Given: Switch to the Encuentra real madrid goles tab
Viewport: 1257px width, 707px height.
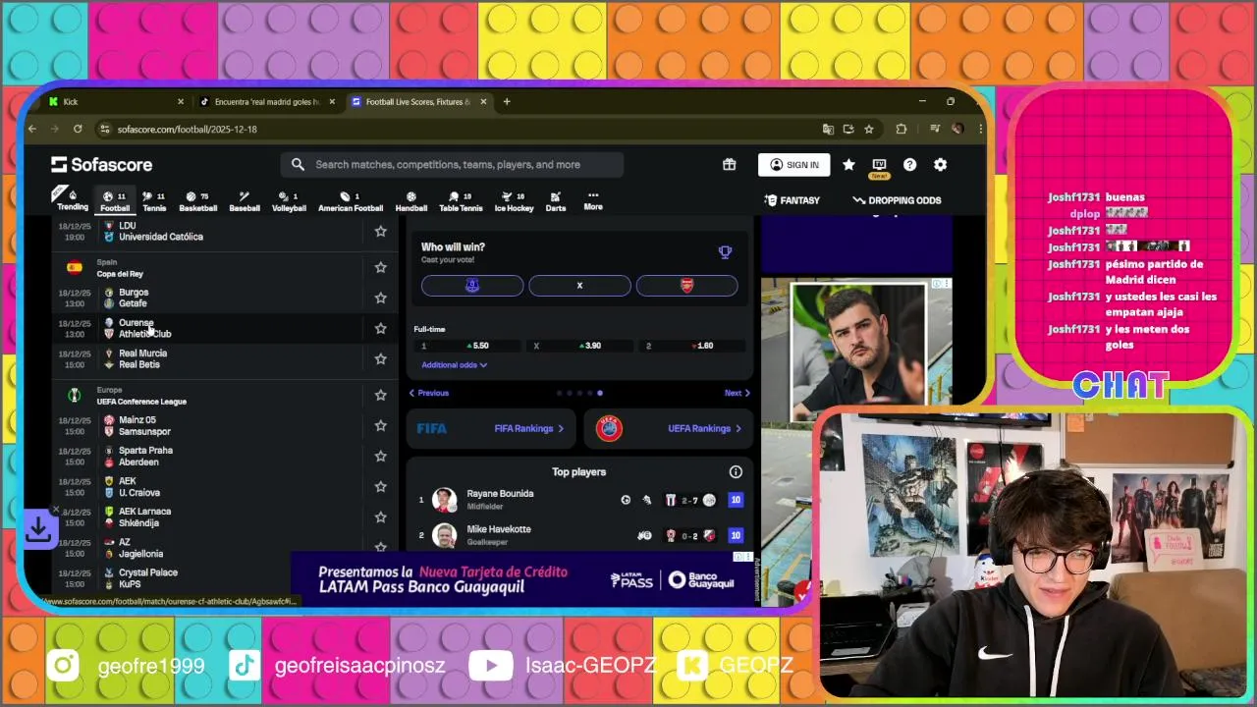Looking at the screenshot, I should click(x=267, y=101).
